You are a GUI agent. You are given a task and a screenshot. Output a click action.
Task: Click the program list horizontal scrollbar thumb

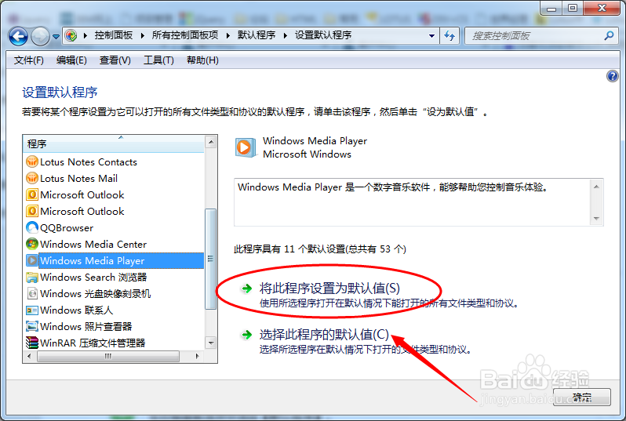(108, 356)
